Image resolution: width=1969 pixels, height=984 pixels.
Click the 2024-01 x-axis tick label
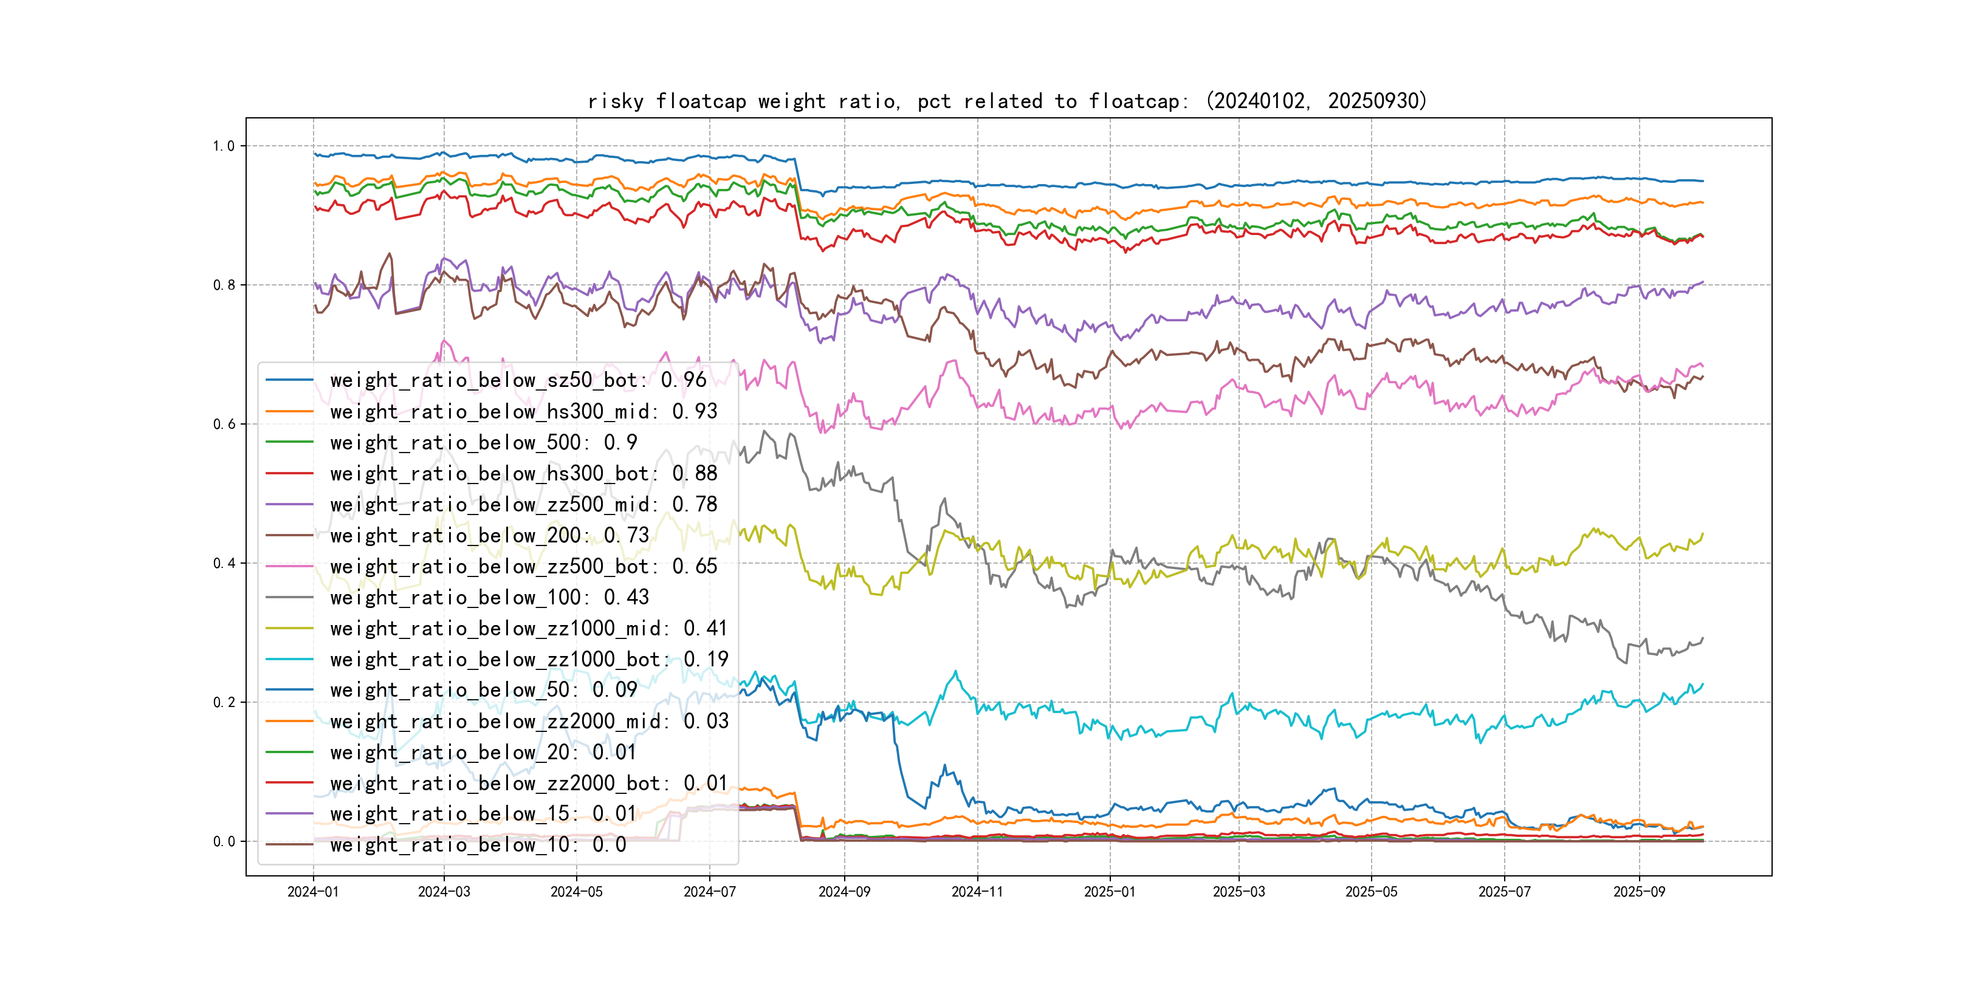click(x=312, y=892)
